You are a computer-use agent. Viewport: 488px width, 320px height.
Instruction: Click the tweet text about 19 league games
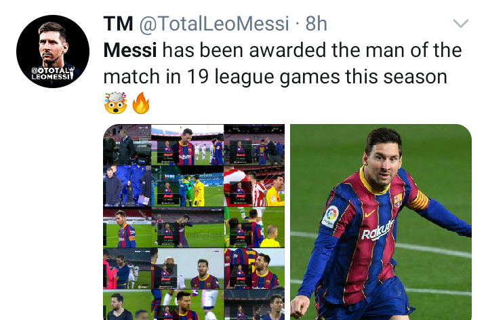pyautogui.click(x=283, y=63)
